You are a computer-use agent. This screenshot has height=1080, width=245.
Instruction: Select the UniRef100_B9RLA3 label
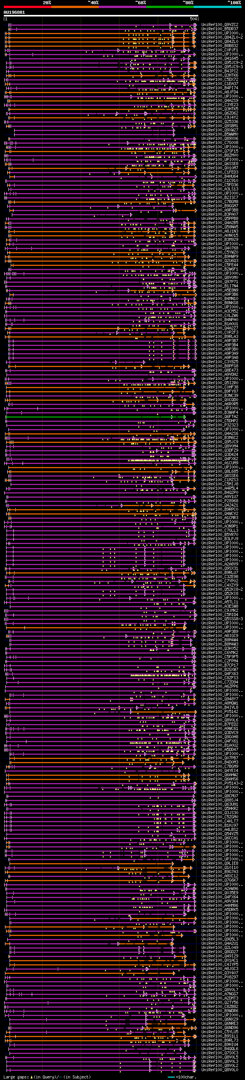click(x=220, y=337)
